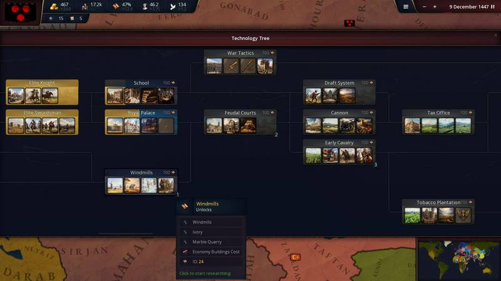The width and height of the screenshot is (501, 281).
Task: Click the red-black flag on the map
Action: [349, 23]
